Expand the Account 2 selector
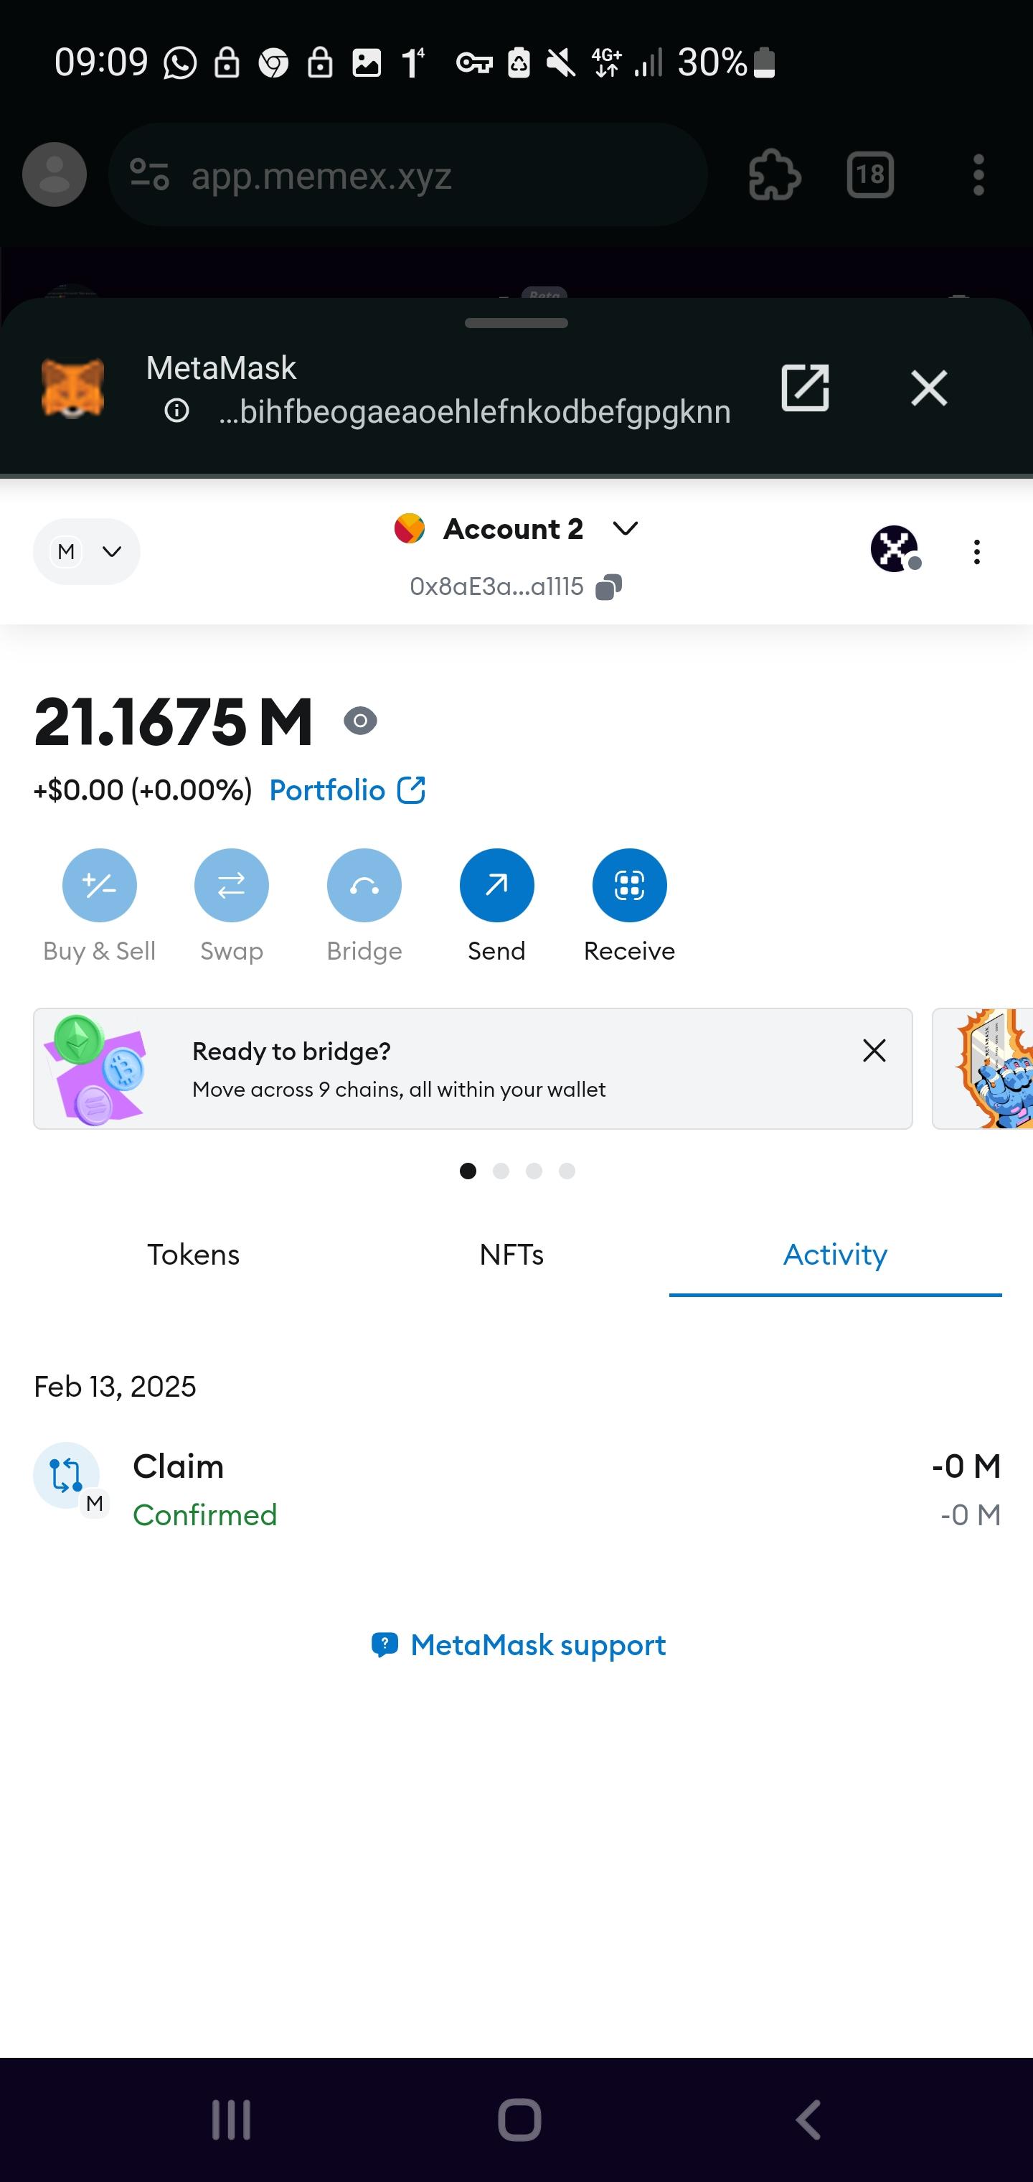 [515, 528]
